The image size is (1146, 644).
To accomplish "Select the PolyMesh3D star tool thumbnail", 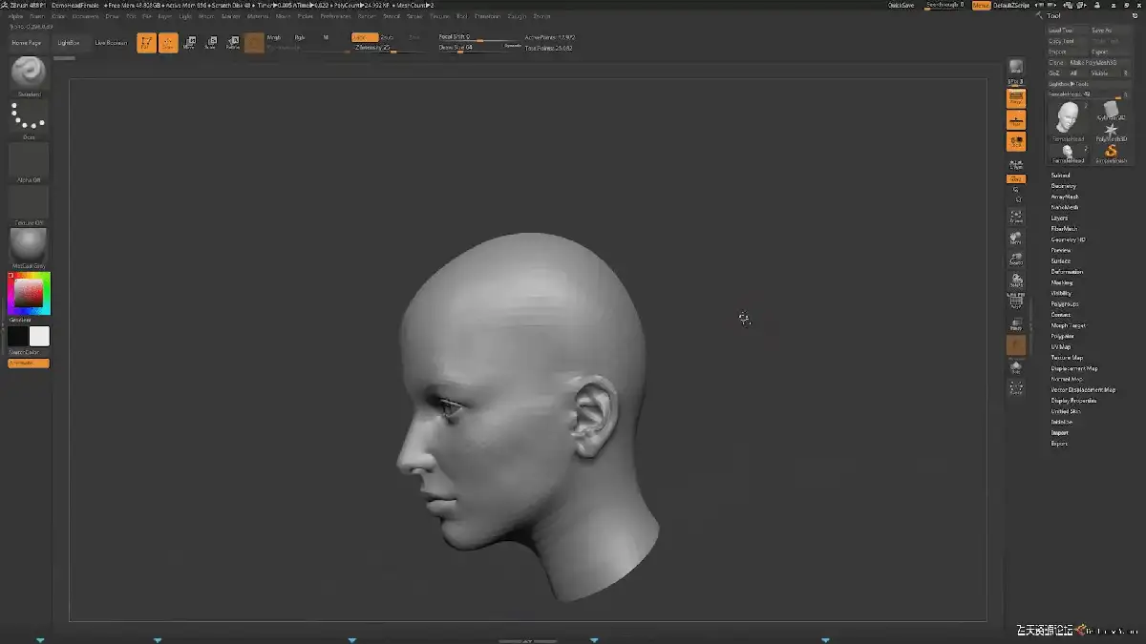I will pos(1111,131).
